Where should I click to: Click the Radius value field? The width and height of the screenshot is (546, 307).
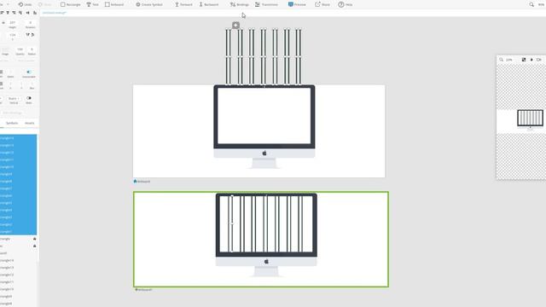pos(32,49)
